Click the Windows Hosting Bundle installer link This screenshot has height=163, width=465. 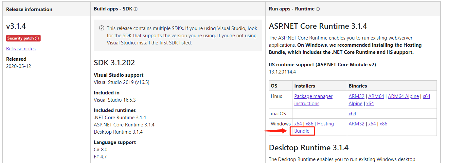tap(302, 131)
